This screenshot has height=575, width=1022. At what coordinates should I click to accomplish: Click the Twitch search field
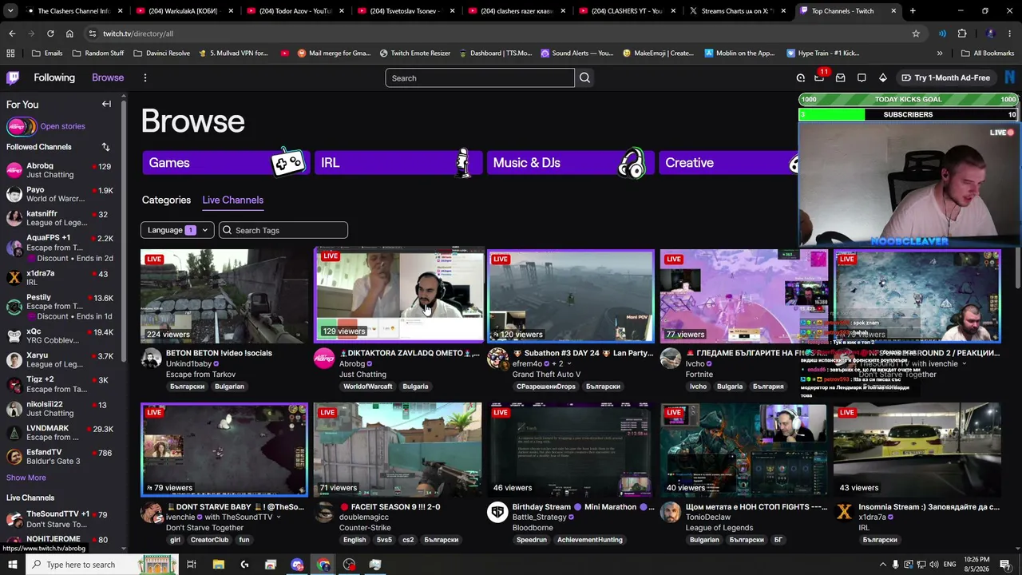click(x=479, y=77)
